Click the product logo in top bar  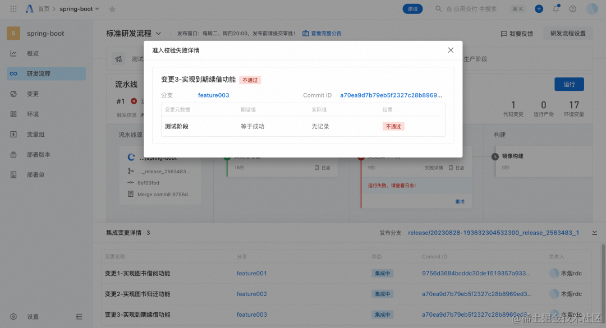pyautogui.click(x=29, y=9)
